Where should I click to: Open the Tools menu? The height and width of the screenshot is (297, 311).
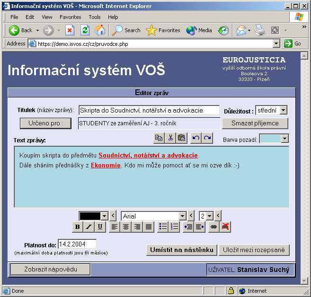(x=95, y=17)
